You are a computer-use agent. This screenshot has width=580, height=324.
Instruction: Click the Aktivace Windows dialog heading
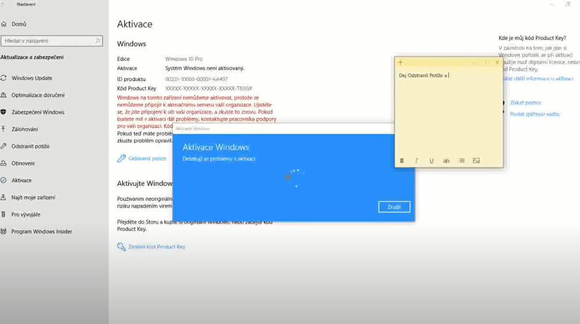(x=216, y=147)
